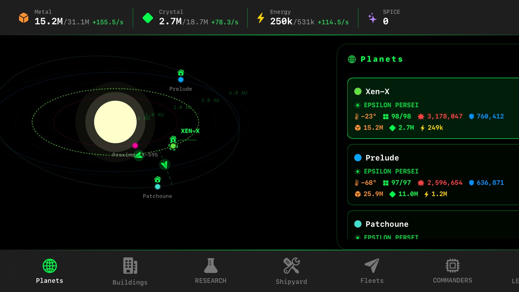Click the home icon above the Xen-X map planet
Viewport: 519px width, 292px height.
point(173,139)
